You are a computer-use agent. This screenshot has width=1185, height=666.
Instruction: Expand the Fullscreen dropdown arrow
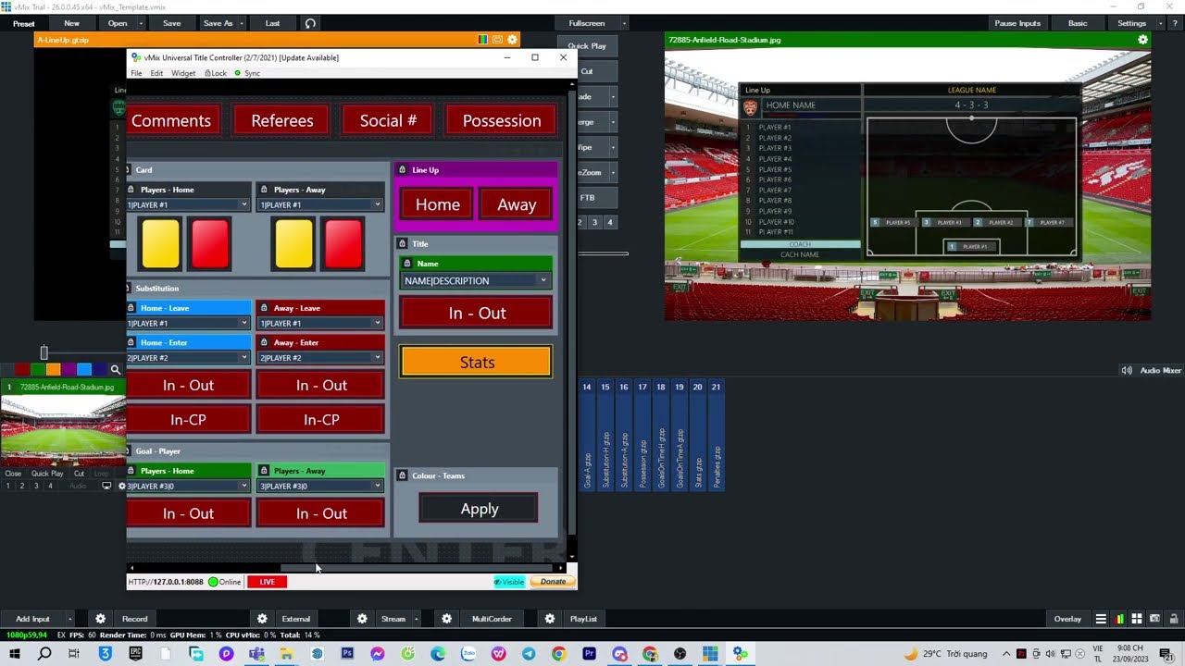624,23
